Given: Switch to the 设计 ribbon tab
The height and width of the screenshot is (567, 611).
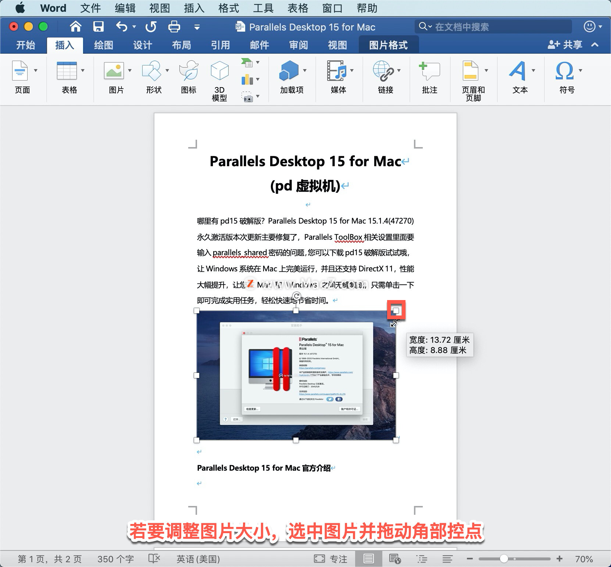Looking at the screenshot, I should click(143, 45).
